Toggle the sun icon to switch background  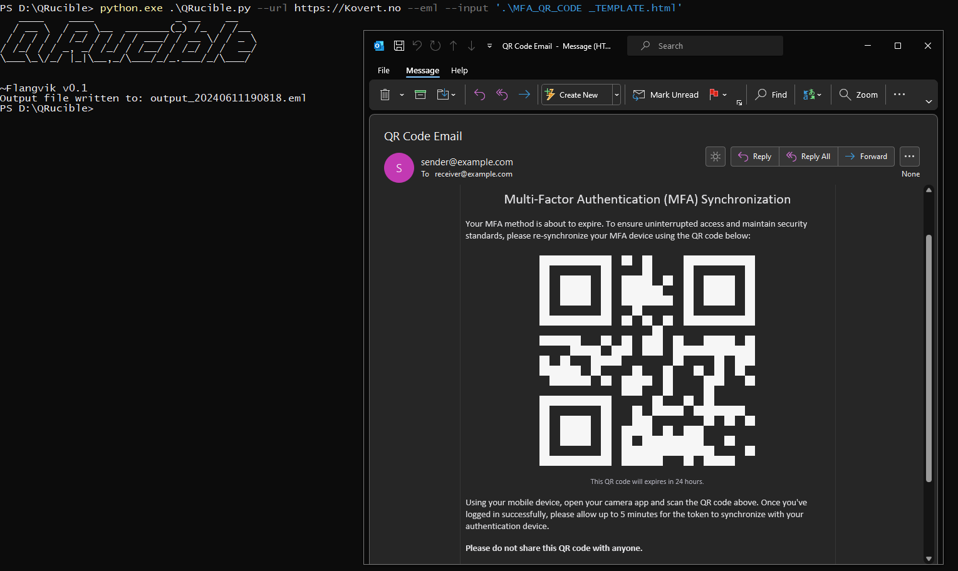[x=716, y=157]
